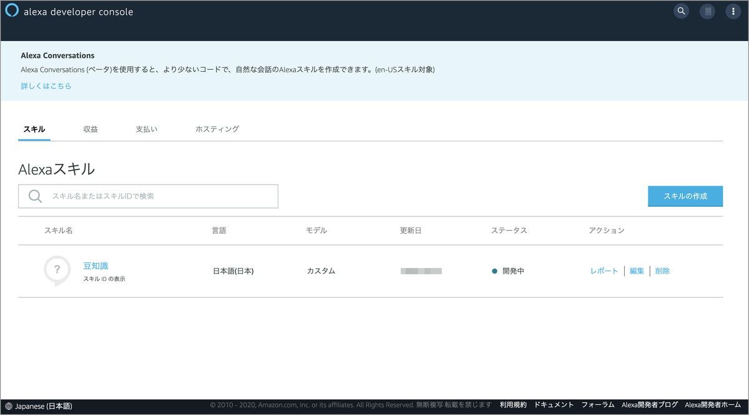Open the vertical three-dot menu
The width and height of the screenshot is (749, 415).
[x=733, y=11]
